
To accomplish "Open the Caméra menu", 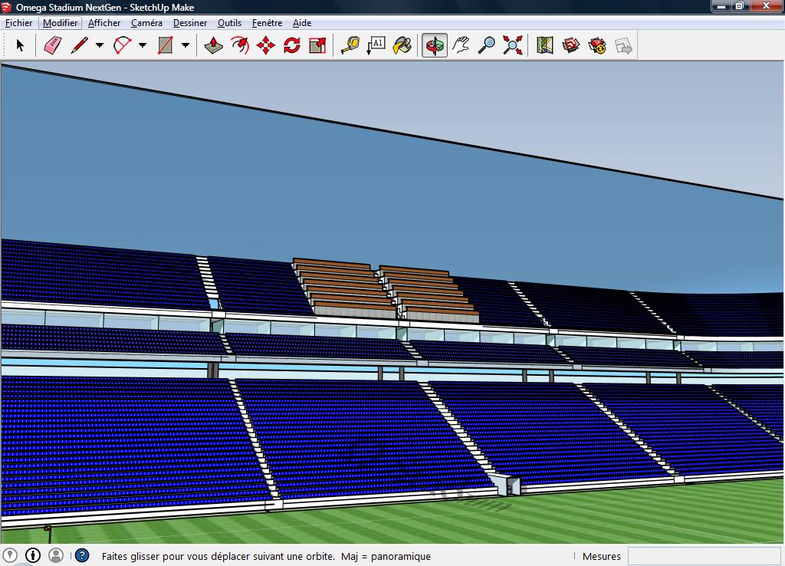I will (x=146, y=23).
